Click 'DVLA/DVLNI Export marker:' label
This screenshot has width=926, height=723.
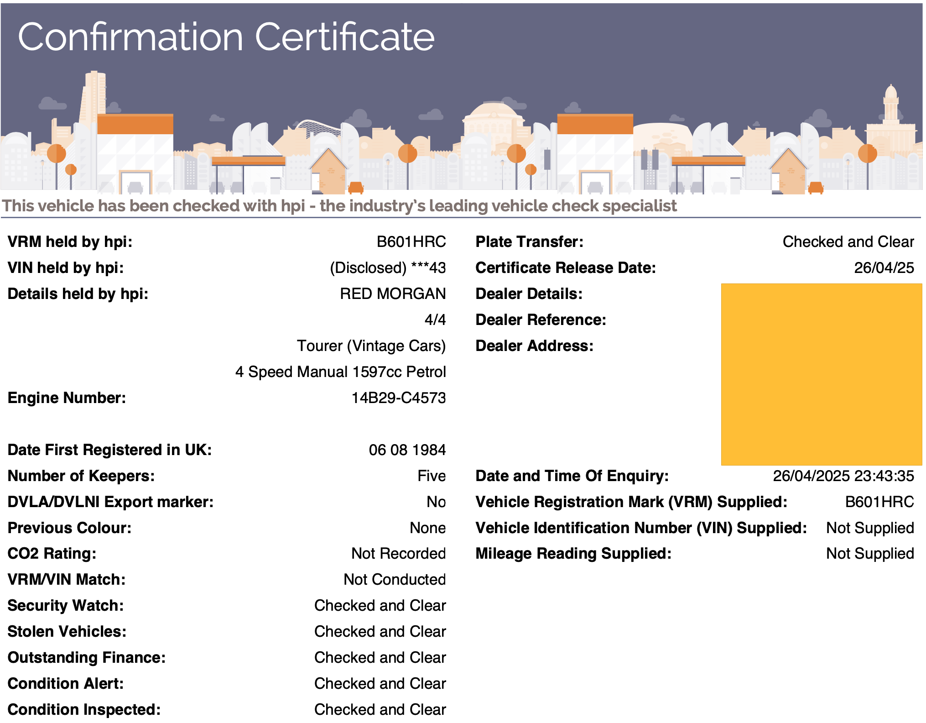[110, 502]
